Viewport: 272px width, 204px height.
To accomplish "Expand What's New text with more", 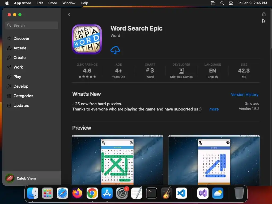I will coord(214,109).
